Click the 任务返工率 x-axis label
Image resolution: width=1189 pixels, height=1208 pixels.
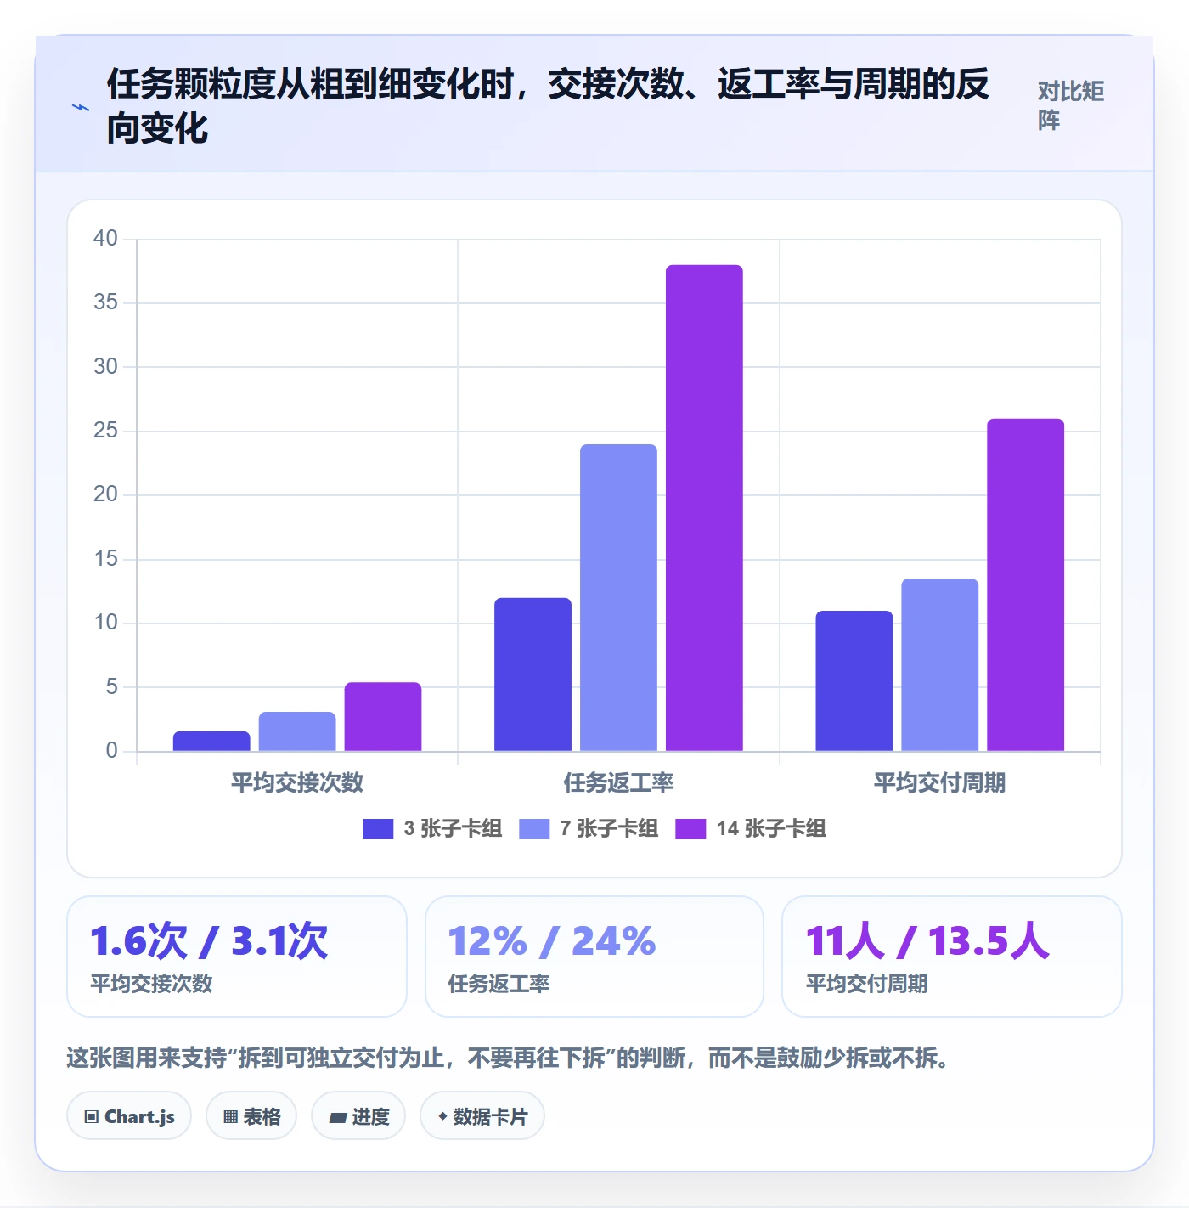(618, 782)
